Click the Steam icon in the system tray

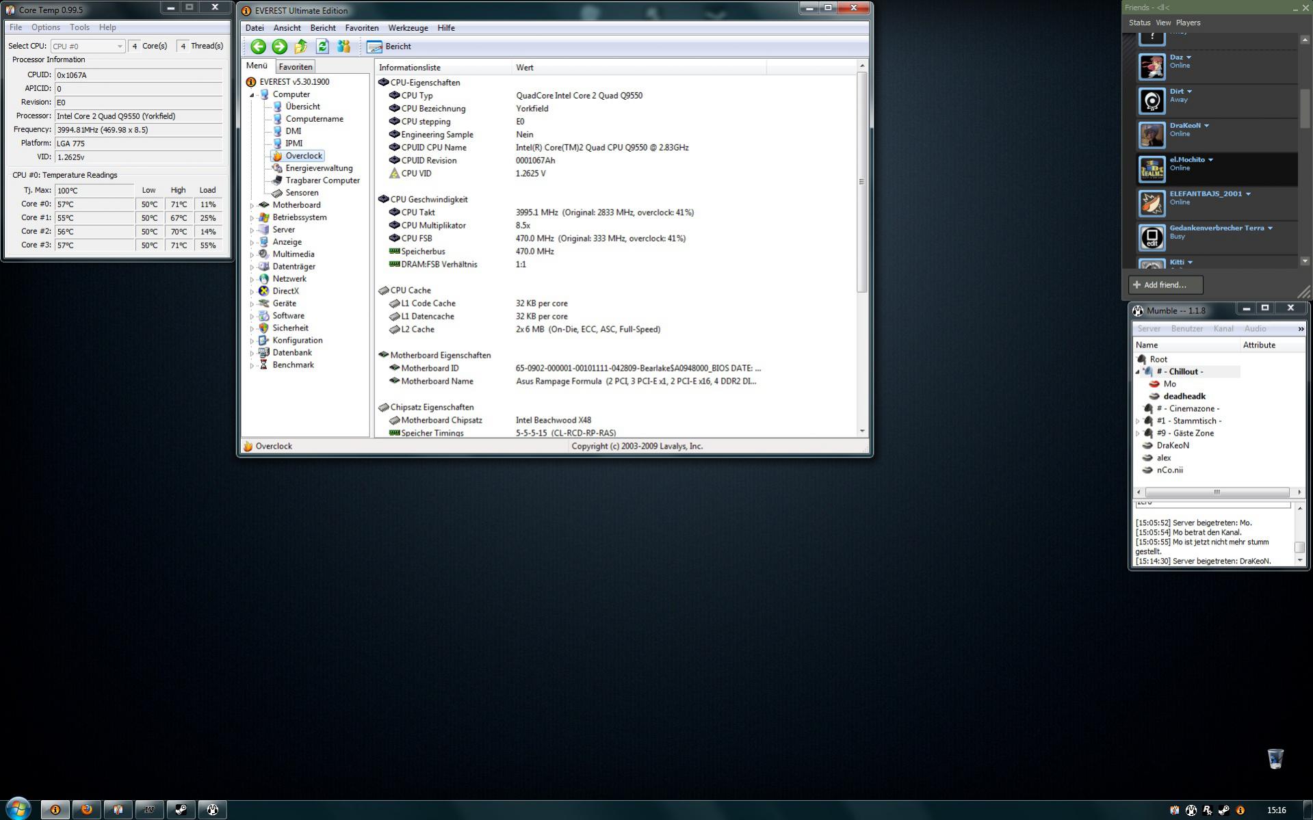pos(1223,810)
